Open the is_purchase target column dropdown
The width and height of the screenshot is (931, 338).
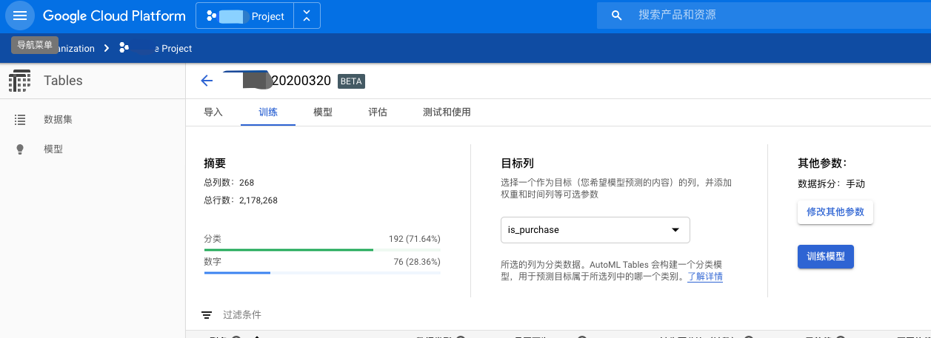pos(595,230)
